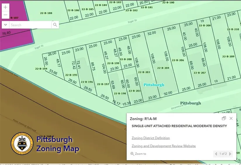Zoom out of the map
The width and height of the screenshot is (241, 165).
[x=6, y=15]
